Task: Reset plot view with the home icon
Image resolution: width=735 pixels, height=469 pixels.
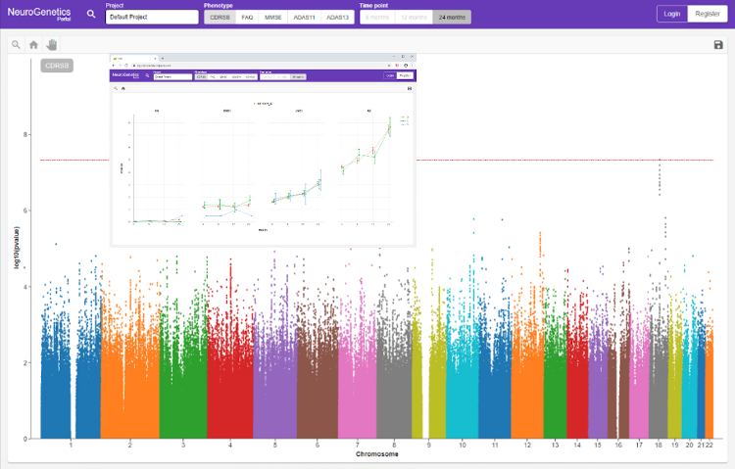Action: click(x=34, y=44)
